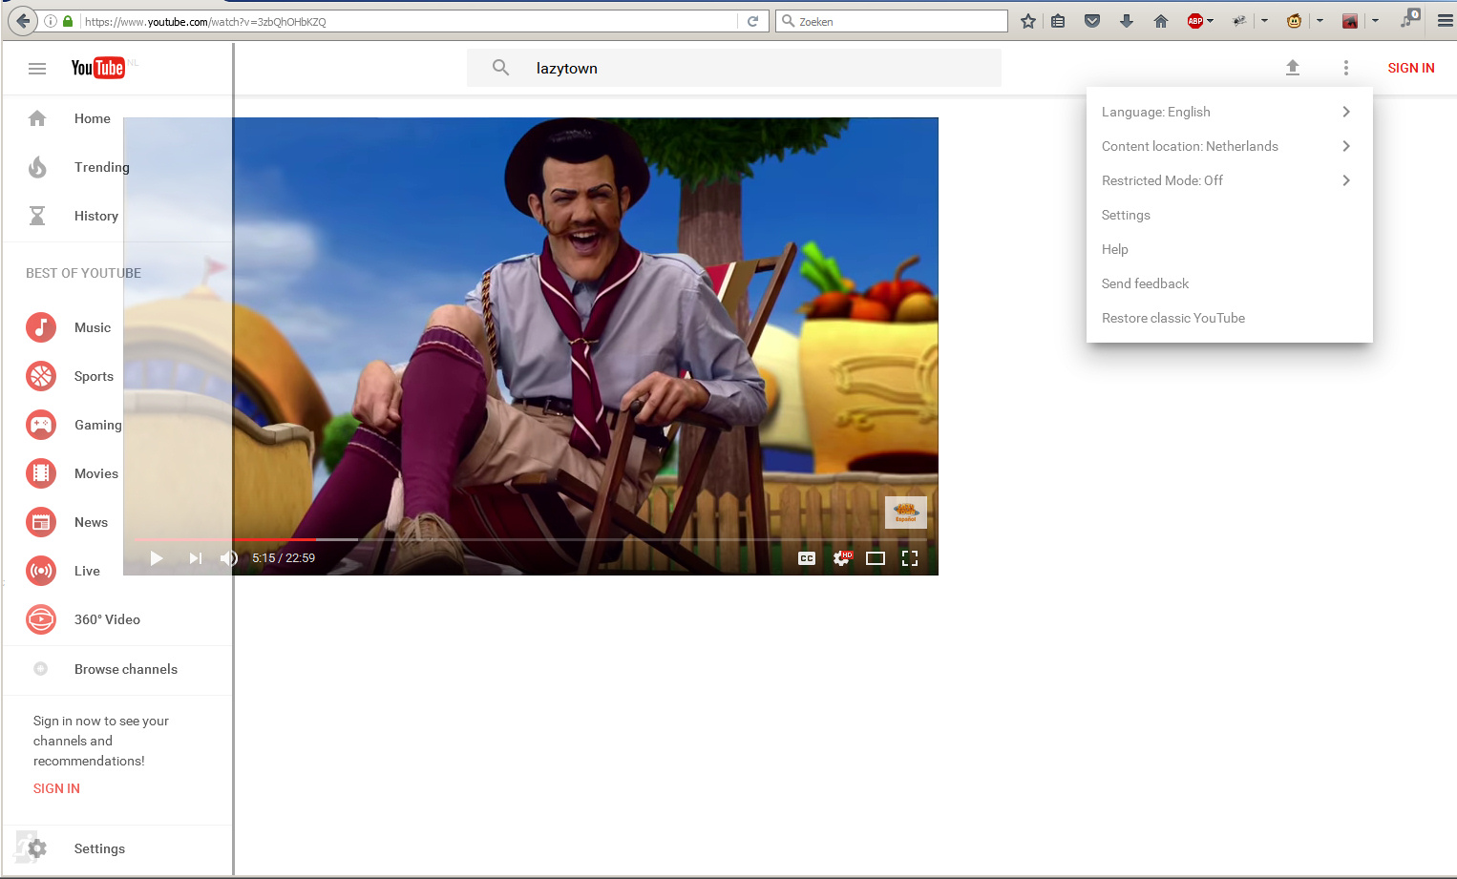Choose Send feedback from the menu

pyautogui.click(x=1145, y=283)
